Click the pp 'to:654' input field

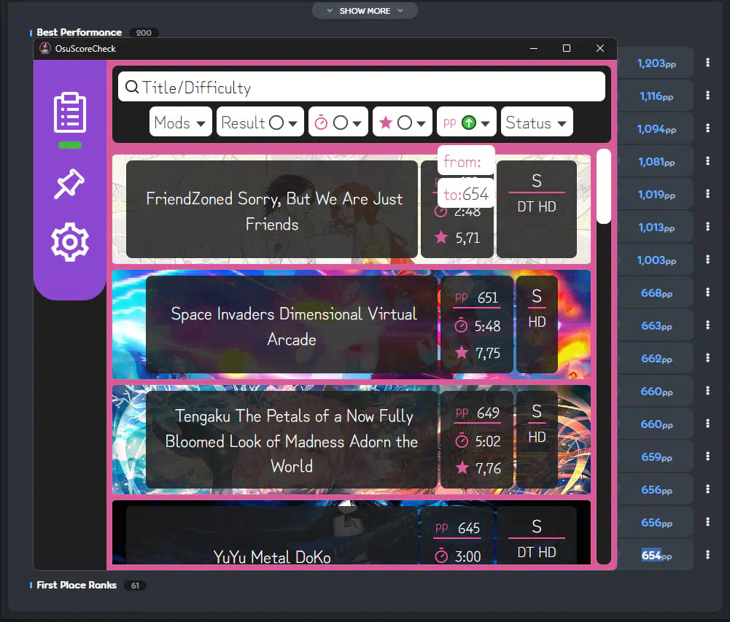(466, 195)
